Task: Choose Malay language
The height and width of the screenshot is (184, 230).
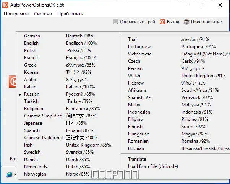Action: tap(175, 105)
